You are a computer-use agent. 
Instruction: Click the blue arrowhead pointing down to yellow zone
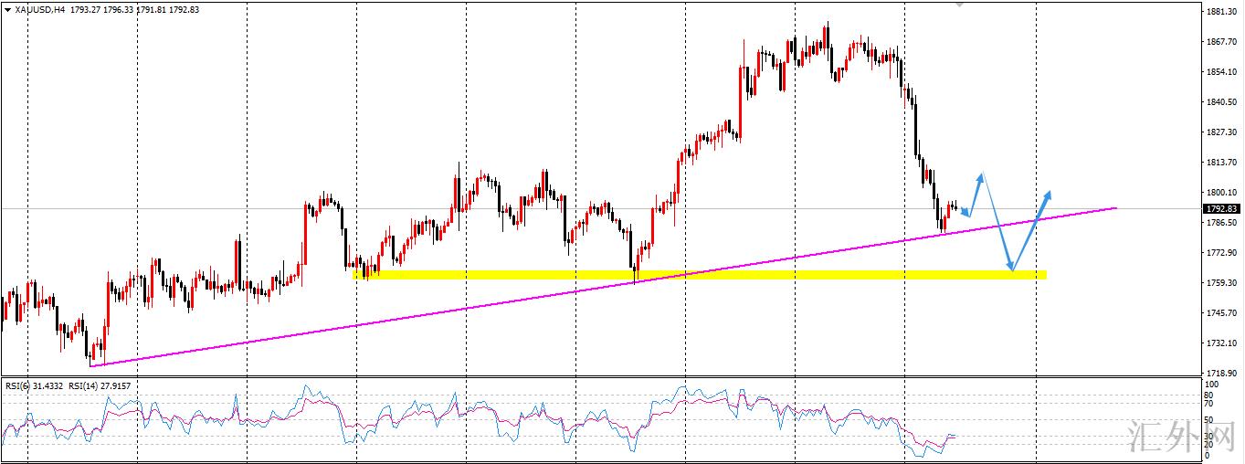coord(1011,266)
